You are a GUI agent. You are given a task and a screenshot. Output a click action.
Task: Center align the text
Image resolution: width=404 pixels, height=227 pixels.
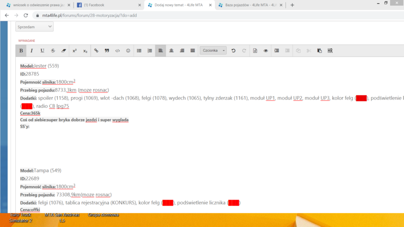[x=171, y=51]
